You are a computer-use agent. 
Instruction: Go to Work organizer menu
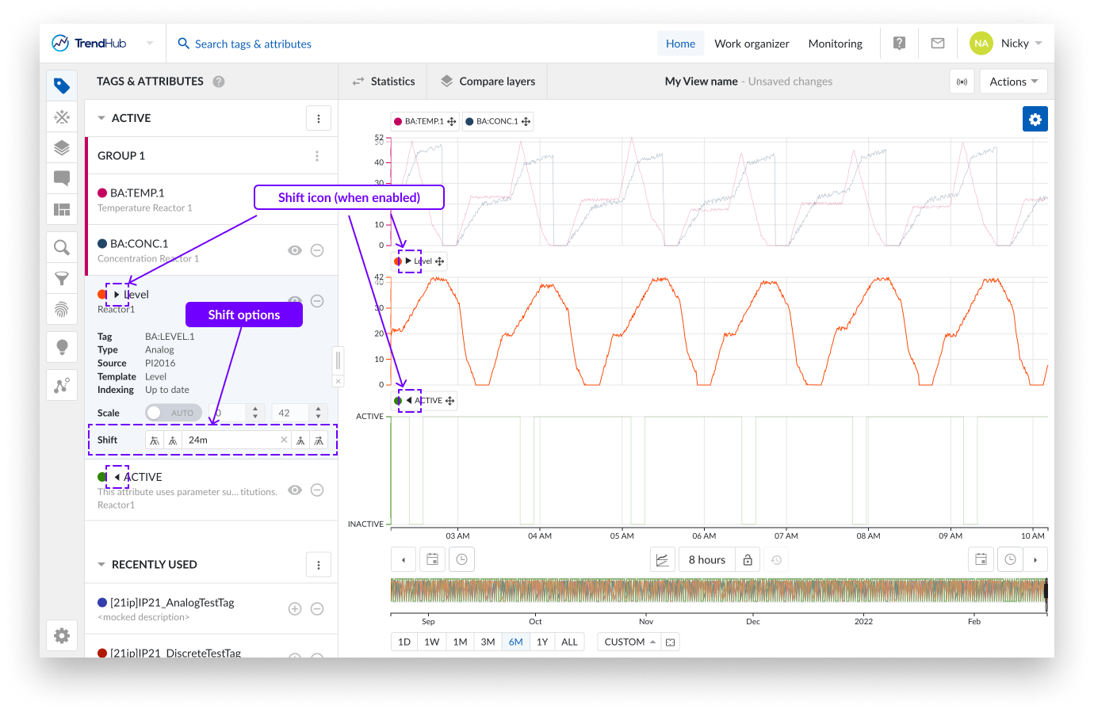[752, 44]
